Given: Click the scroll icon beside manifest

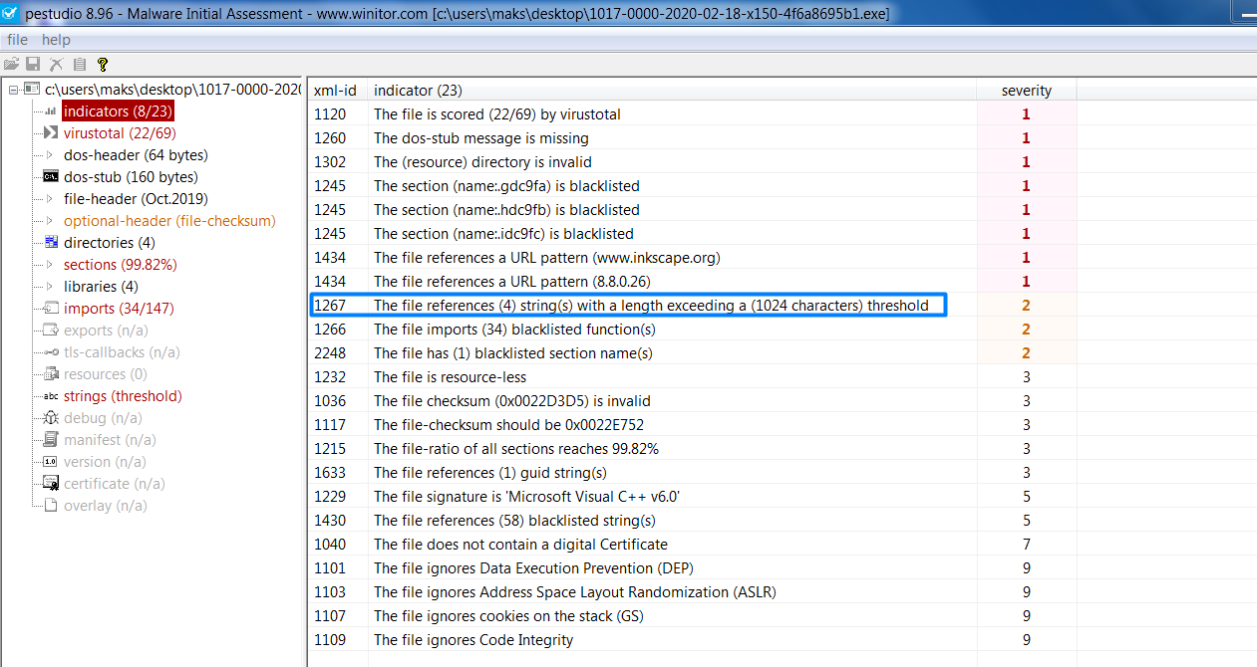Looking at the screenshot, I should (50, 440).
